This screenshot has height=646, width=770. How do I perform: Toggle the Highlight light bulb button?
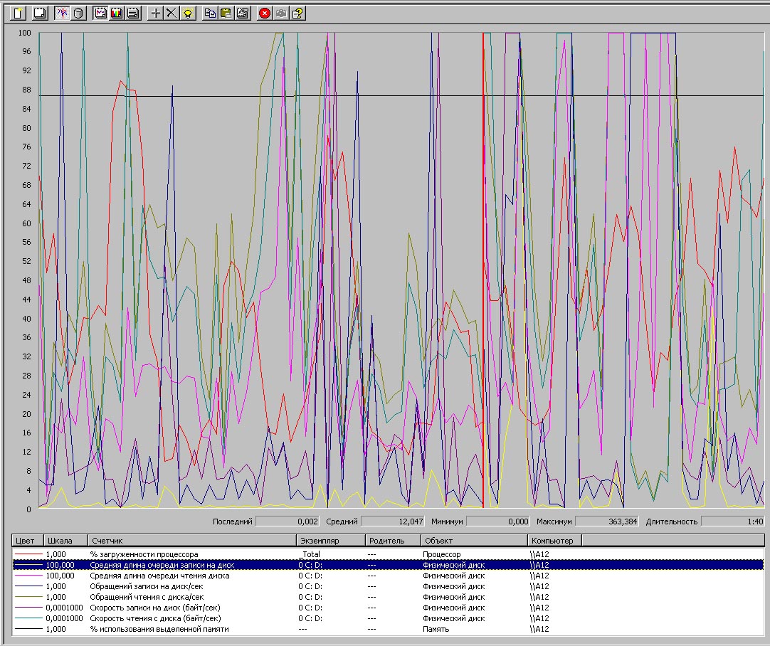click(x=188, y=13)
